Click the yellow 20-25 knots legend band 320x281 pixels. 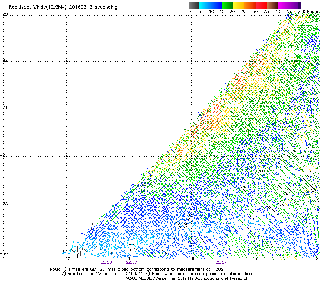[x=239, y=5]
